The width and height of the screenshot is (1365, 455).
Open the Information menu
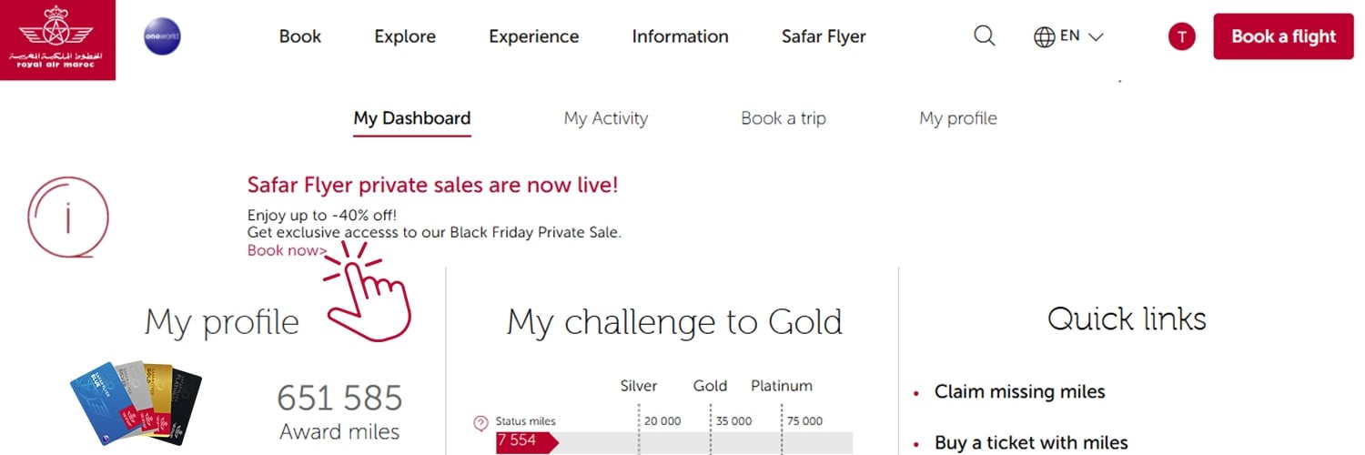click(x=680, y=37)
